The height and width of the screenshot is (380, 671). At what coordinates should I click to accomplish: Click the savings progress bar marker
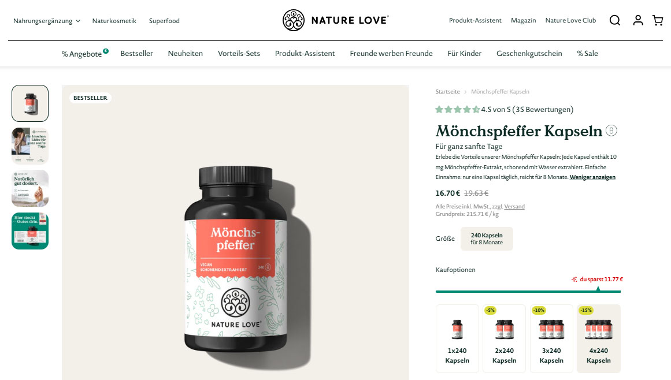(598, 289)
